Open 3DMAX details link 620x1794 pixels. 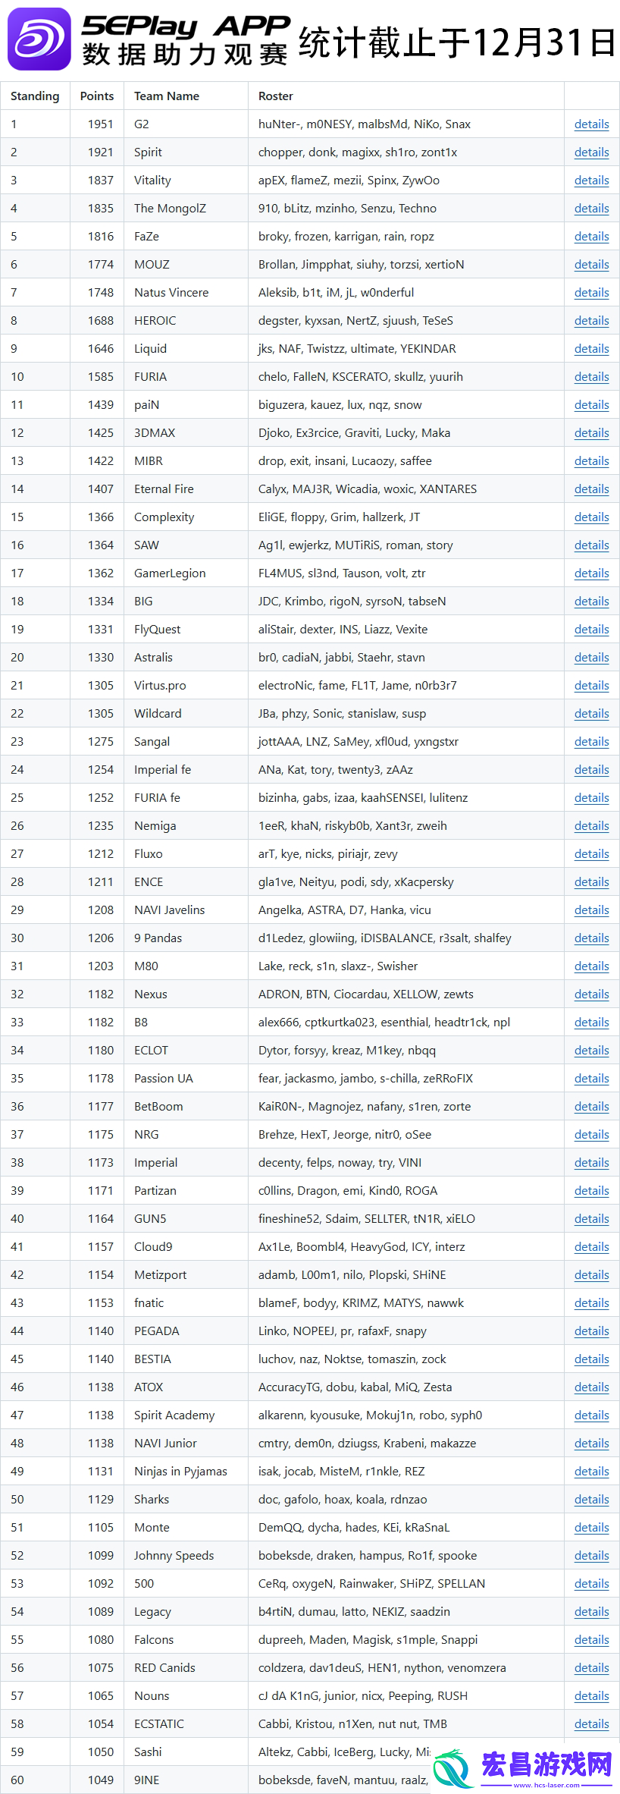click(x=591, y=433)
